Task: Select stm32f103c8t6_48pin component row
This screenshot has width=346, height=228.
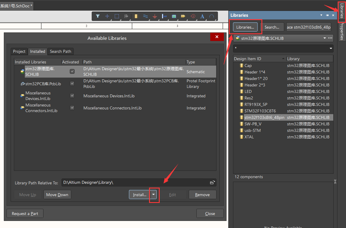Action: 283,117
